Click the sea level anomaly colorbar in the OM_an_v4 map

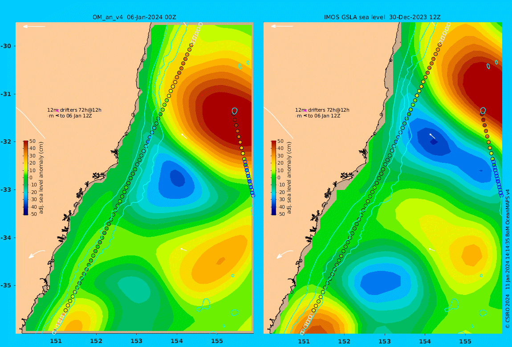click(x=26, y=178)
